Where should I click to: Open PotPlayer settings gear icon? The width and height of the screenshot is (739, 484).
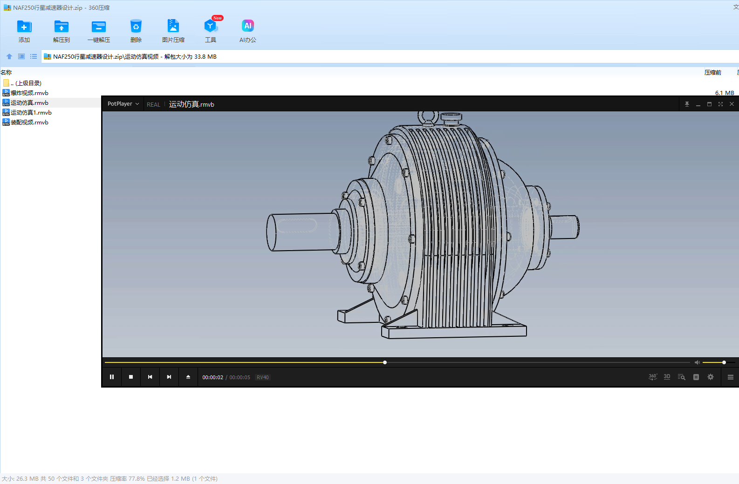pyautogui.click(x=711, y=377)
